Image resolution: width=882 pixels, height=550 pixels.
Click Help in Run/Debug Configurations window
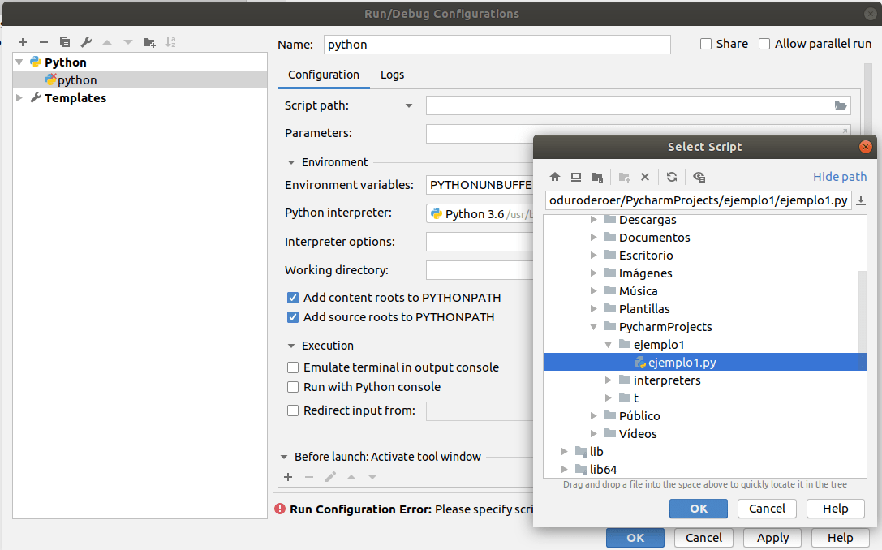(x=841, y=538)
